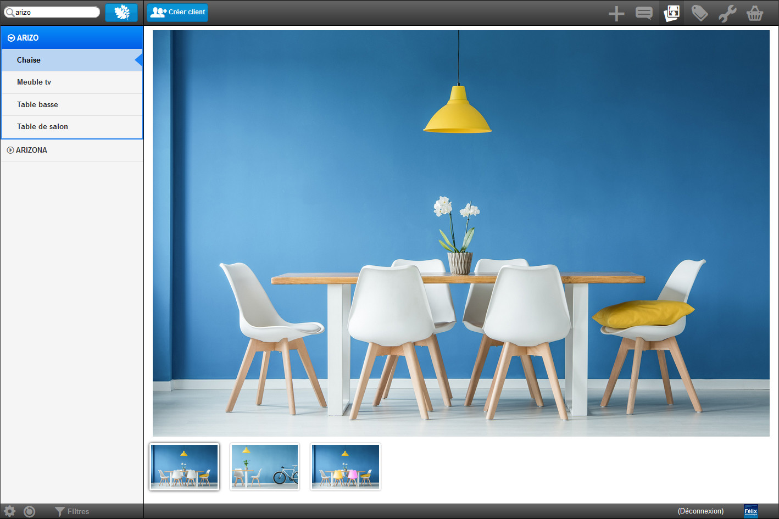Click the Félix logo in bottom corner
The image size is (779, 519).
(750, 511)
